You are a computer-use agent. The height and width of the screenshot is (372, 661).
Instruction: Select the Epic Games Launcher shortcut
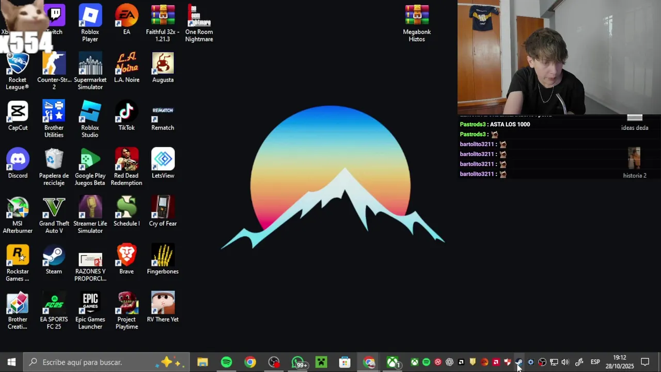[90, 312]
